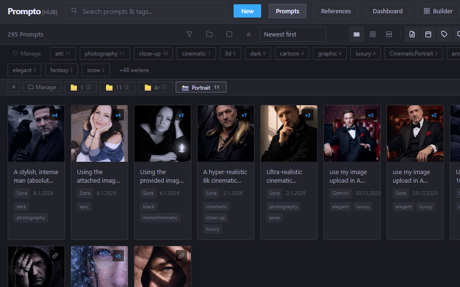Select the folder filter icon

[x=209, y=34]
